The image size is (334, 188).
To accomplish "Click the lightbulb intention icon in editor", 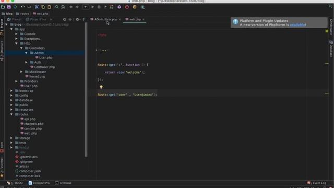I will point(101,87).
